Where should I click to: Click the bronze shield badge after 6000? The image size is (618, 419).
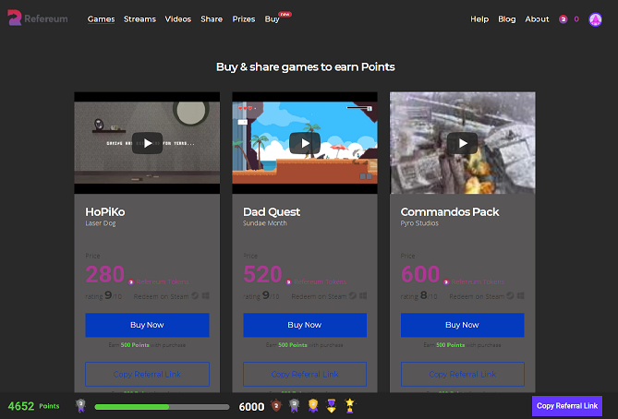click(x=276, y=405)
